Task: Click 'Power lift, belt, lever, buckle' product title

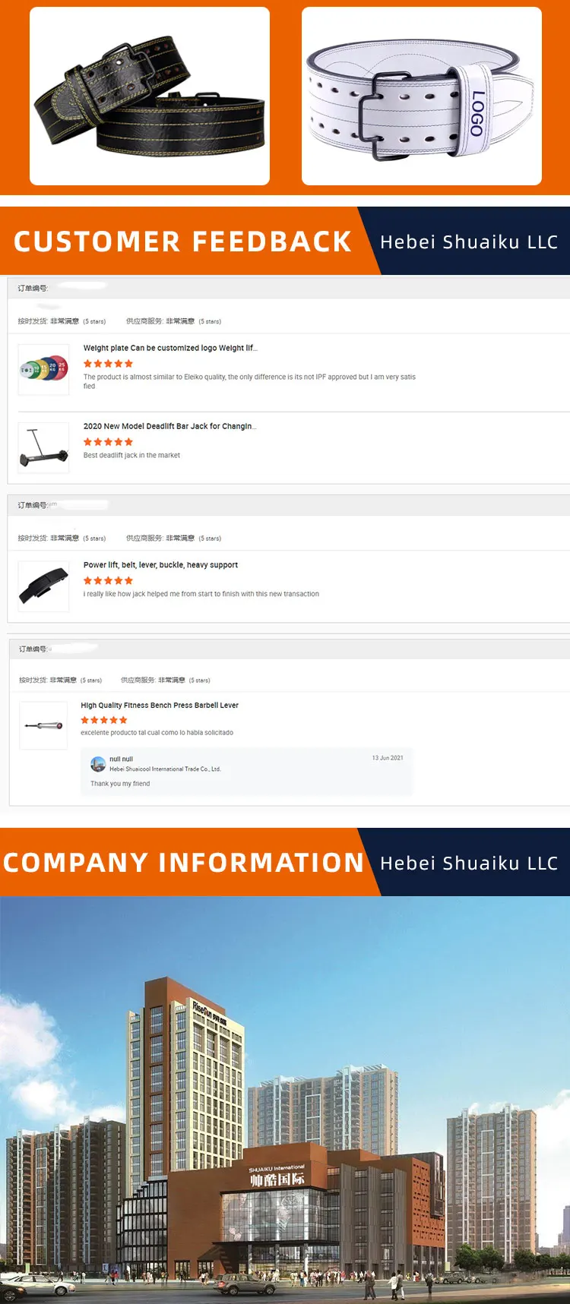Action: coord(160,565)
